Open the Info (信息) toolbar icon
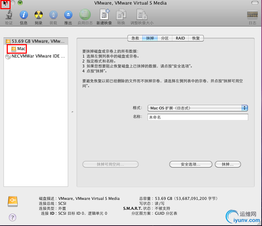 (x=24, y=15)
